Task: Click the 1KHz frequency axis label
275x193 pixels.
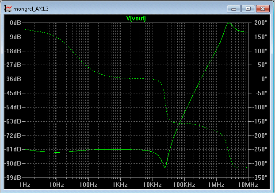Action: [x=120, y=185]
